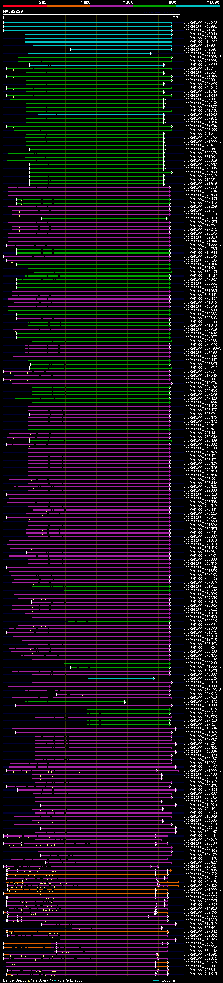The image size is (223, 983).
Task: Select the UniRef100_A0YJD0 label
Action: point(200,387)
